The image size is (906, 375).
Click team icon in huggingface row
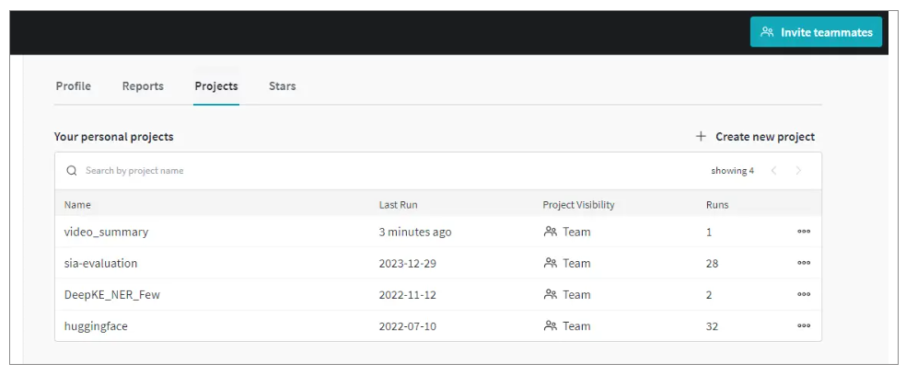click(x=551, y=325)
